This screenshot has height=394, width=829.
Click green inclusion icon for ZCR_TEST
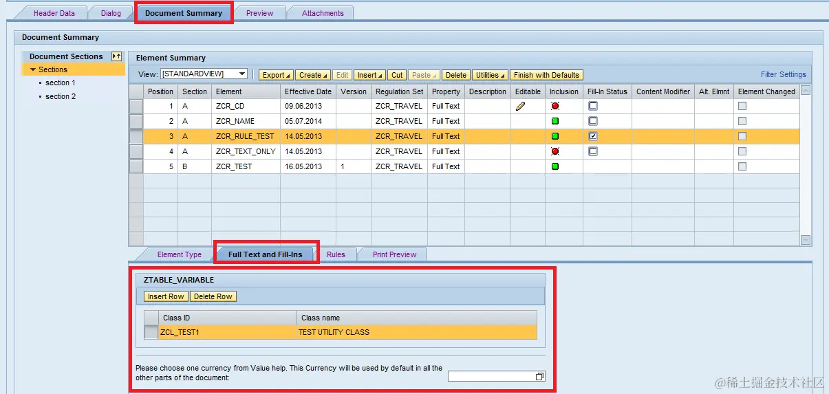click(555, 166)
